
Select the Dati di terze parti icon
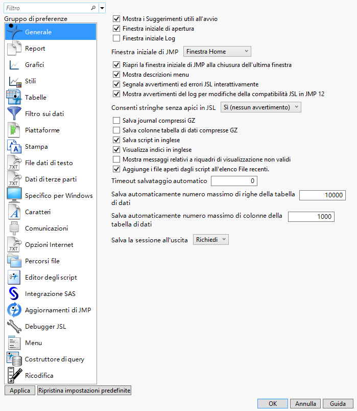(14, 179)
